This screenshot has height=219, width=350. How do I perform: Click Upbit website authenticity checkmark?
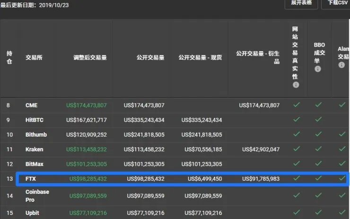[297, 212]
